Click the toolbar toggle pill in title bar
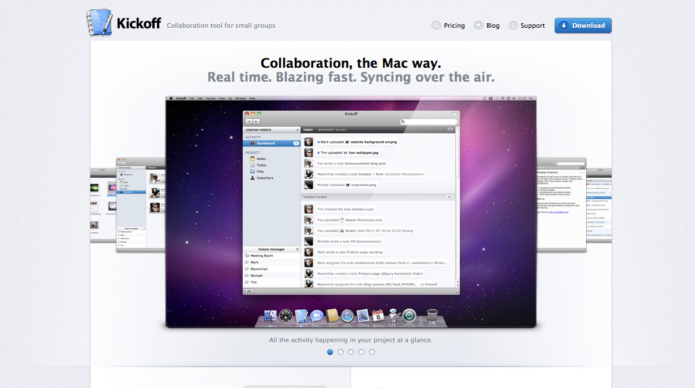This screenshot has width=695, height=388. (x=454, y=114)
